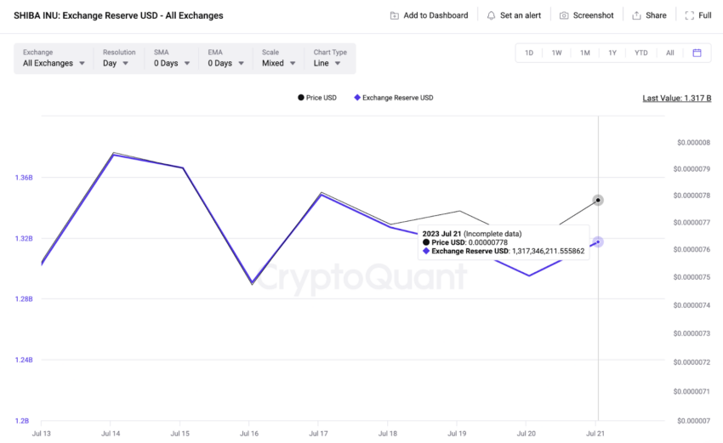Click the Jul 21 price data point

598,200
